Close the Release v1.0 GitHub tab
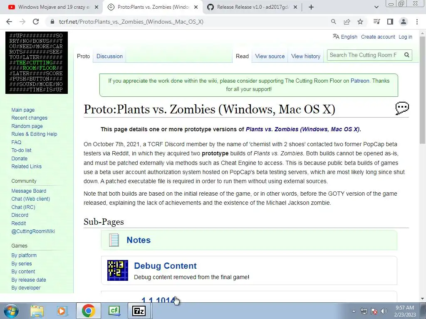 (295, 7)
